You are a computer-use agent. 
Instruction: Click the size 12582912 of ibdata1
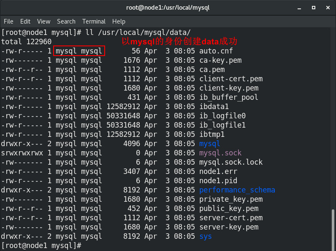pyautogui.click(x=123, y=107)
